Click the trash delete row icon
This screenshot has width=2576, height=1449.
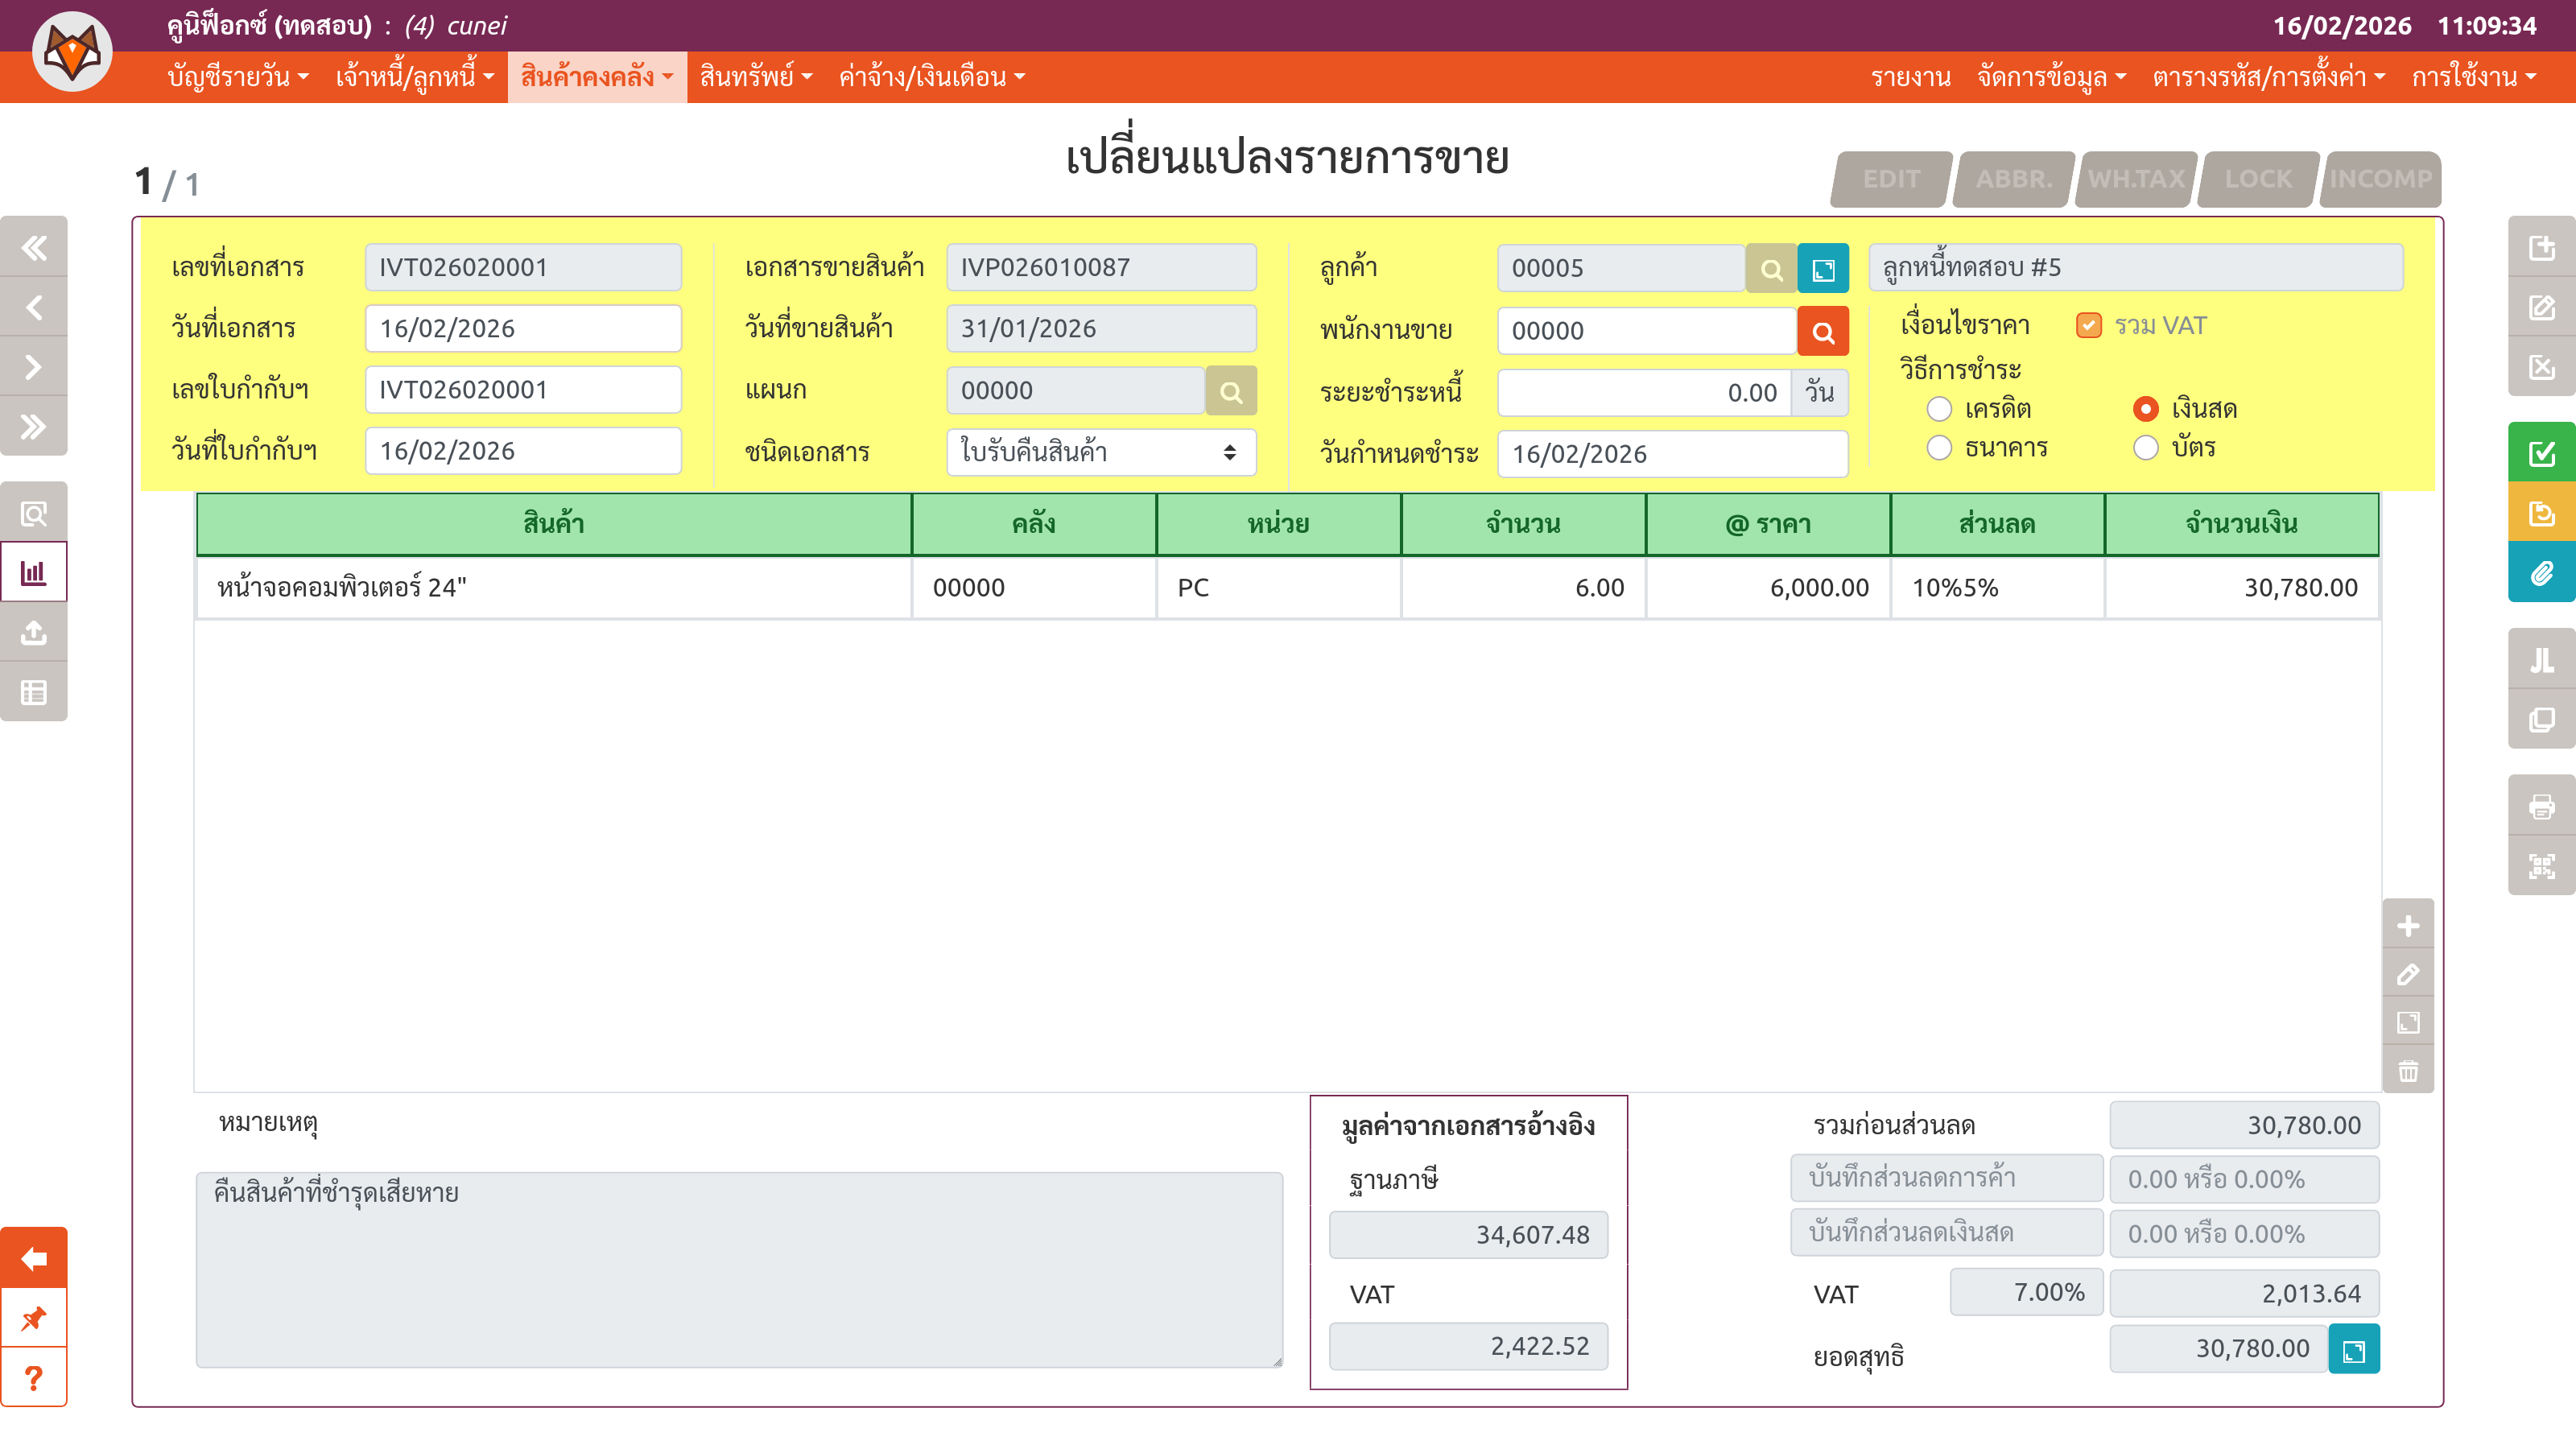click(2408, 1071)
